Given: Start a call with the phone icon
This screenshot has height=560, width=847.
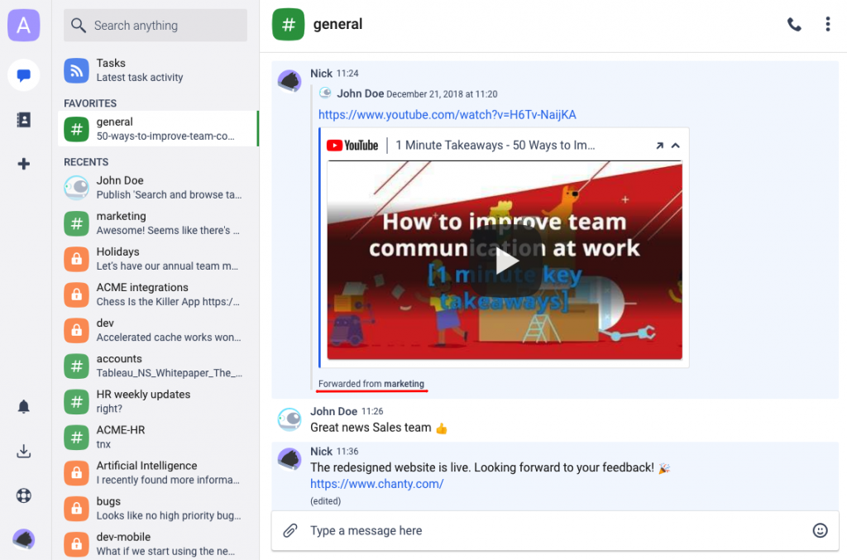Looking at the screenshot, I should coord(794,25).
